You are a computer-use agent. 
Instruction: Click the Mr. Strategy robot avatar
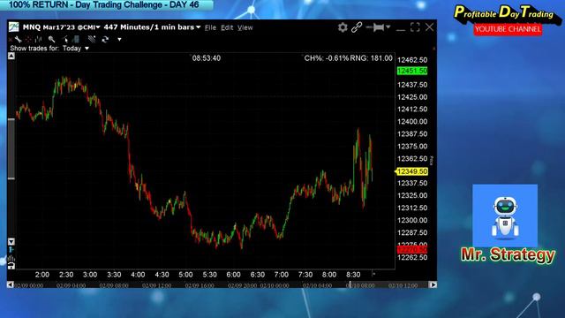505,216
